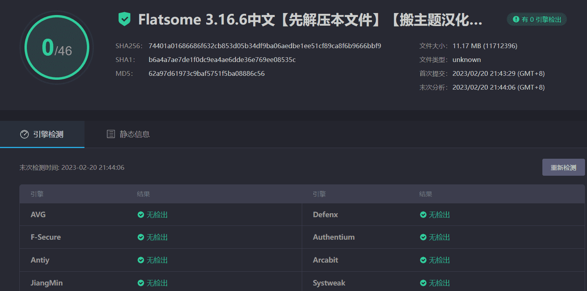The width and height of the screenshot is (587, 291).
Task: Click the 0/46 detection score circle
Action: click(57, 48)
